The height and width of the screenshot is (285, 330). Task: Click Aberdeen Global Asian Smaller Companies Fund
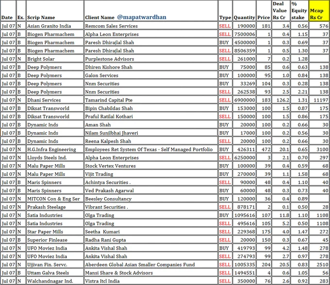pyautogui.click(x=151, y=265)
